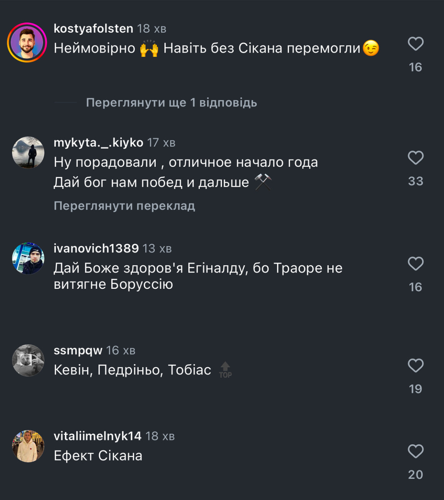The height and width of the screenshot is (500, 444).
Task: Tap the heart on vitaliimelnyk14's comment
Action: (x=415, y=451)
